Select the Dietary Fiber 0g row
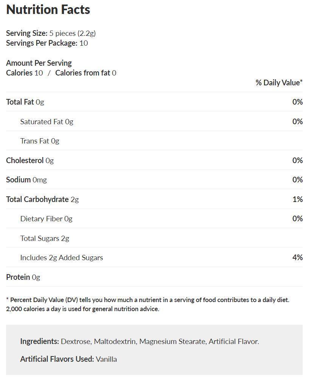This screenshot has width=311, height=381. coord(46,219)
